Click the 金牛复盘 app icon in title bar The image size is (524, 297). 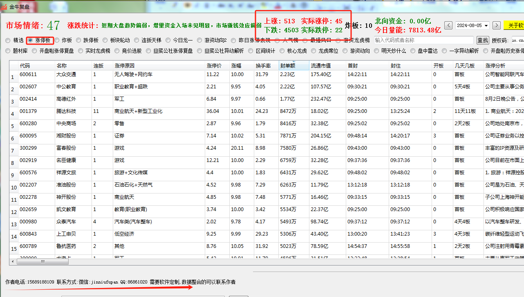point(4,7)
